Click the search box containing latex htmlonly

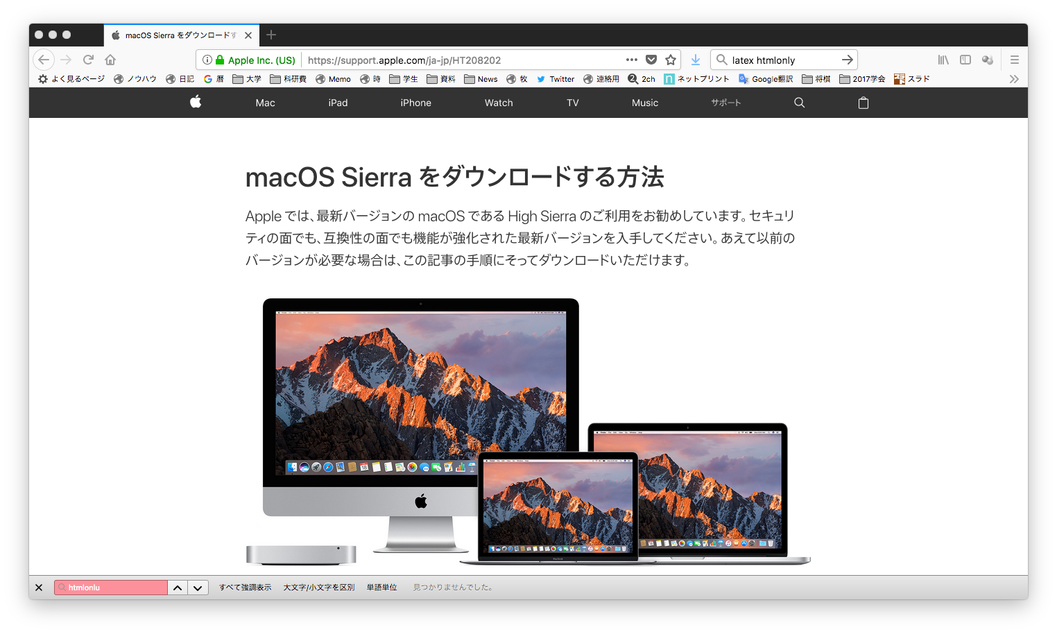click(x=784, y=60)
